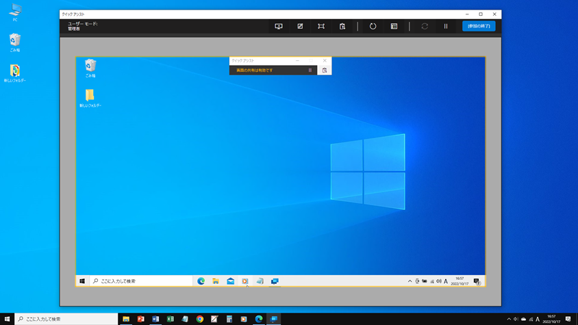Viewport: 578px width, 325px height.
Task: Open local taskbar clock and date
Action: tap(551, 319)
